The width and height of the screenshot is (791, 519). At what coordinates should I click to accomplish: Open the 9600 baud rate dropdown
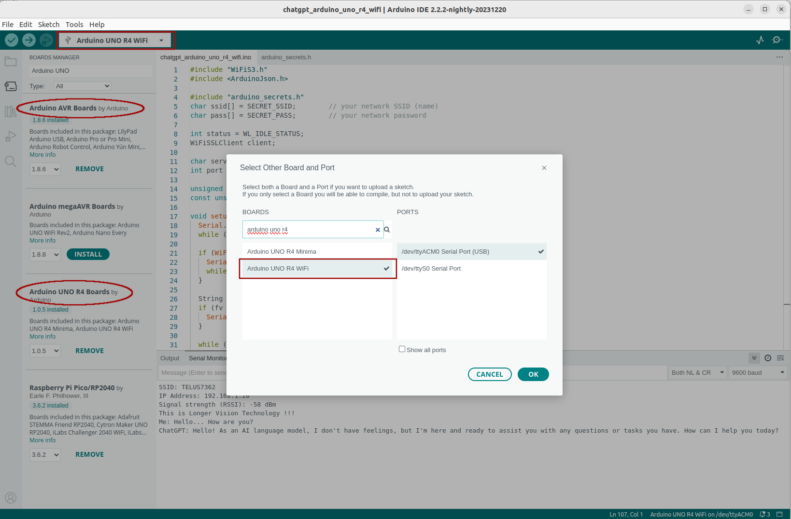click(758, 373)
